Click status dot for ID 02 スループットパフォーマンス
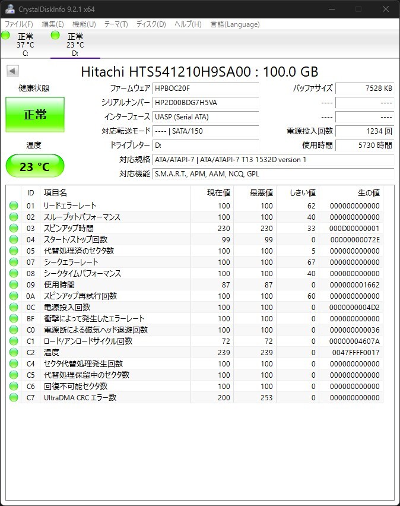Screen dimensions: 400x506 click(14, 217)
